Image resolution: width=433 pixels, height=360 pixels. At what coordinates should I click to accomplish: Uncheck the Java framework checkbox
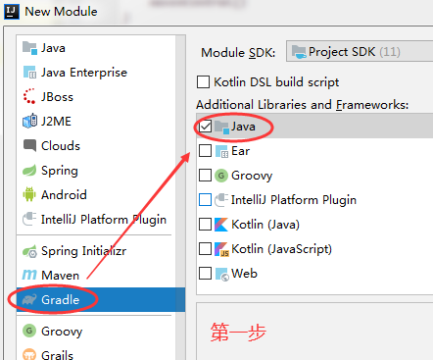coord(206,127)
